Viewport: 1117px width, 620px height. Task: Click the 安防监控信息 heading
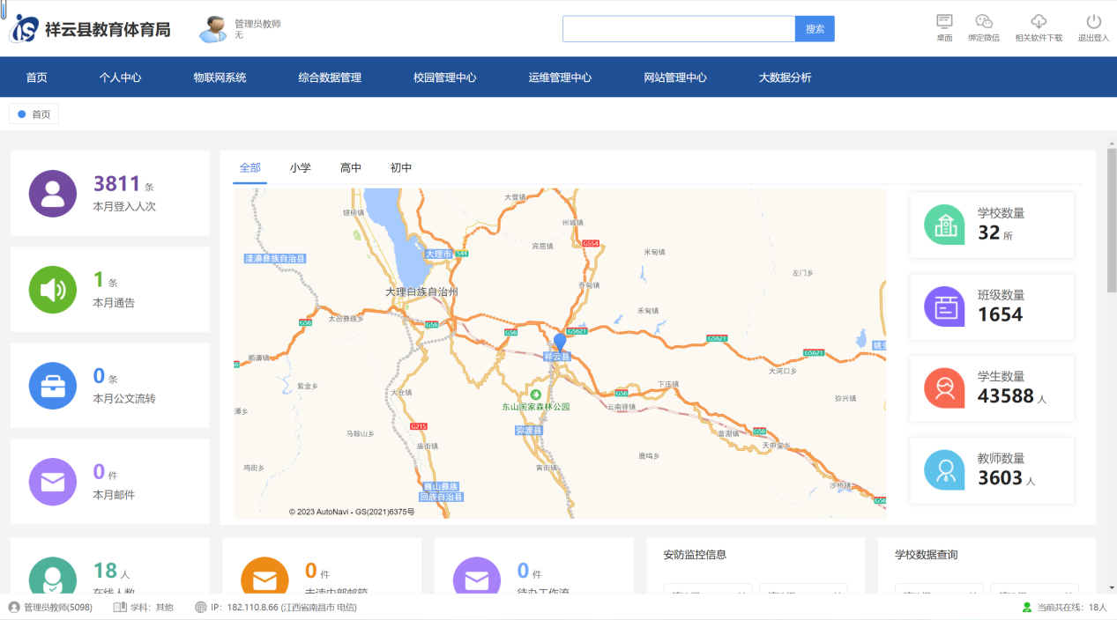tap(695, 555)
